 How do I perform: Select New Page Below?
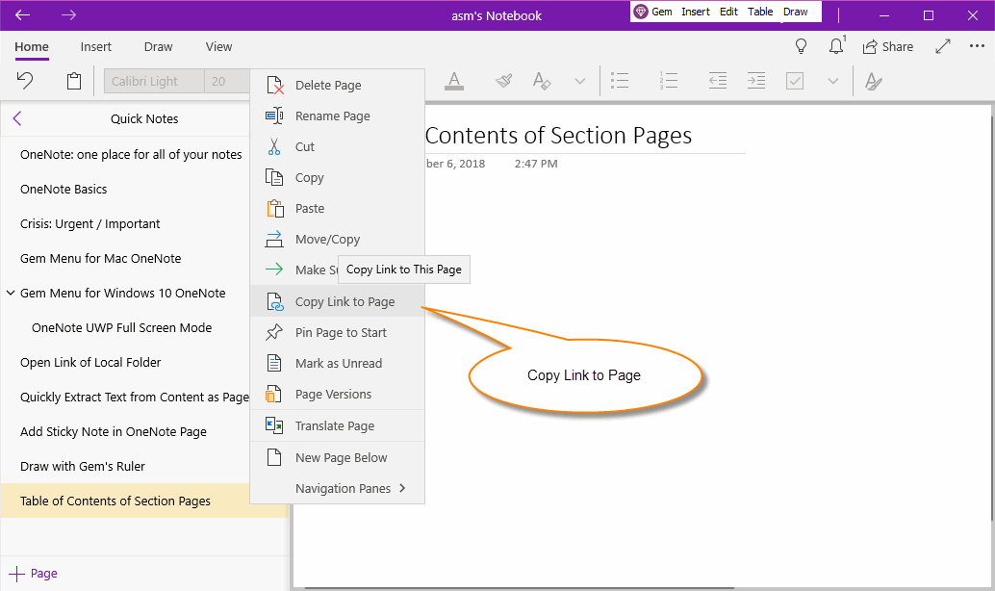[x=337, y=458]
